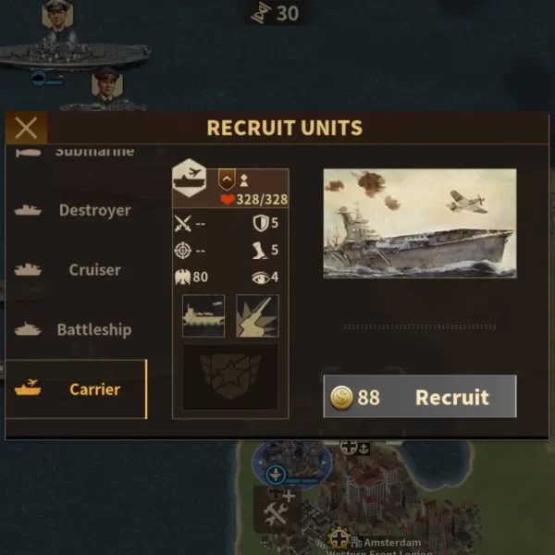Tap the eye vision range stat
The image size is (555, 555).
(x=265, y=277)
